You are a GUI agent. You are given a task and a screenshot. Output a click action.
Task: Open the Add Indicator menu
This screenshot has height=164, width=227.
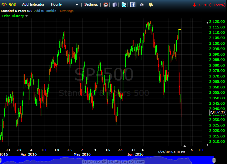click(33, 5)
